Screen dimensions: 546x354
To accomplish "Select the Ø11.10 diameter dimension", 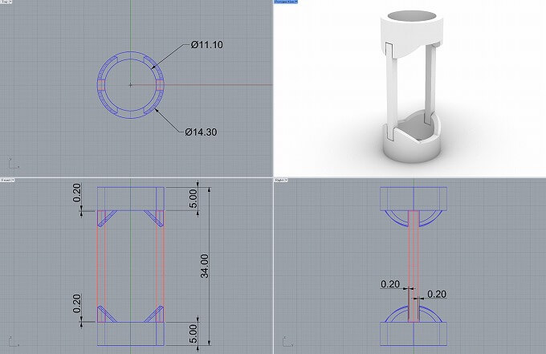I will 207,45.
